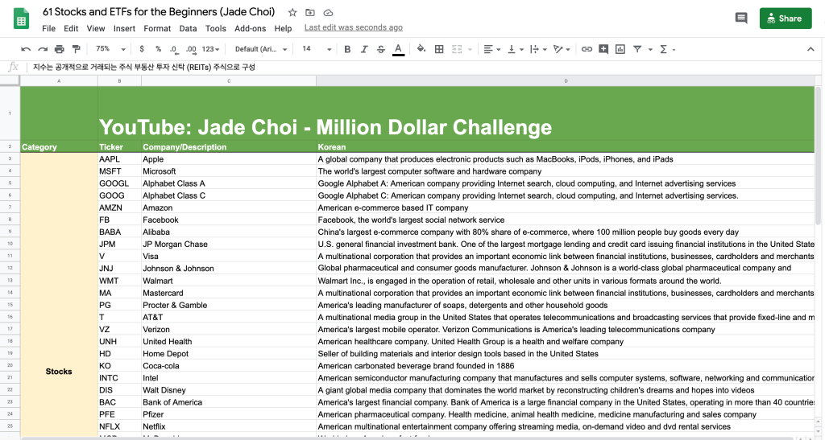Format as currency dollar sign
Image resolution: width=825 pixels, height=440 pixels.
tap(142, 49)
